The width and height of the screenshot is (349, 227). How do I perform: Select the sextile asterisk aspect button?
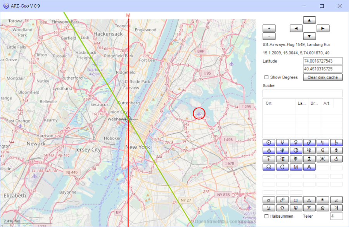click(x=323, y=200)
